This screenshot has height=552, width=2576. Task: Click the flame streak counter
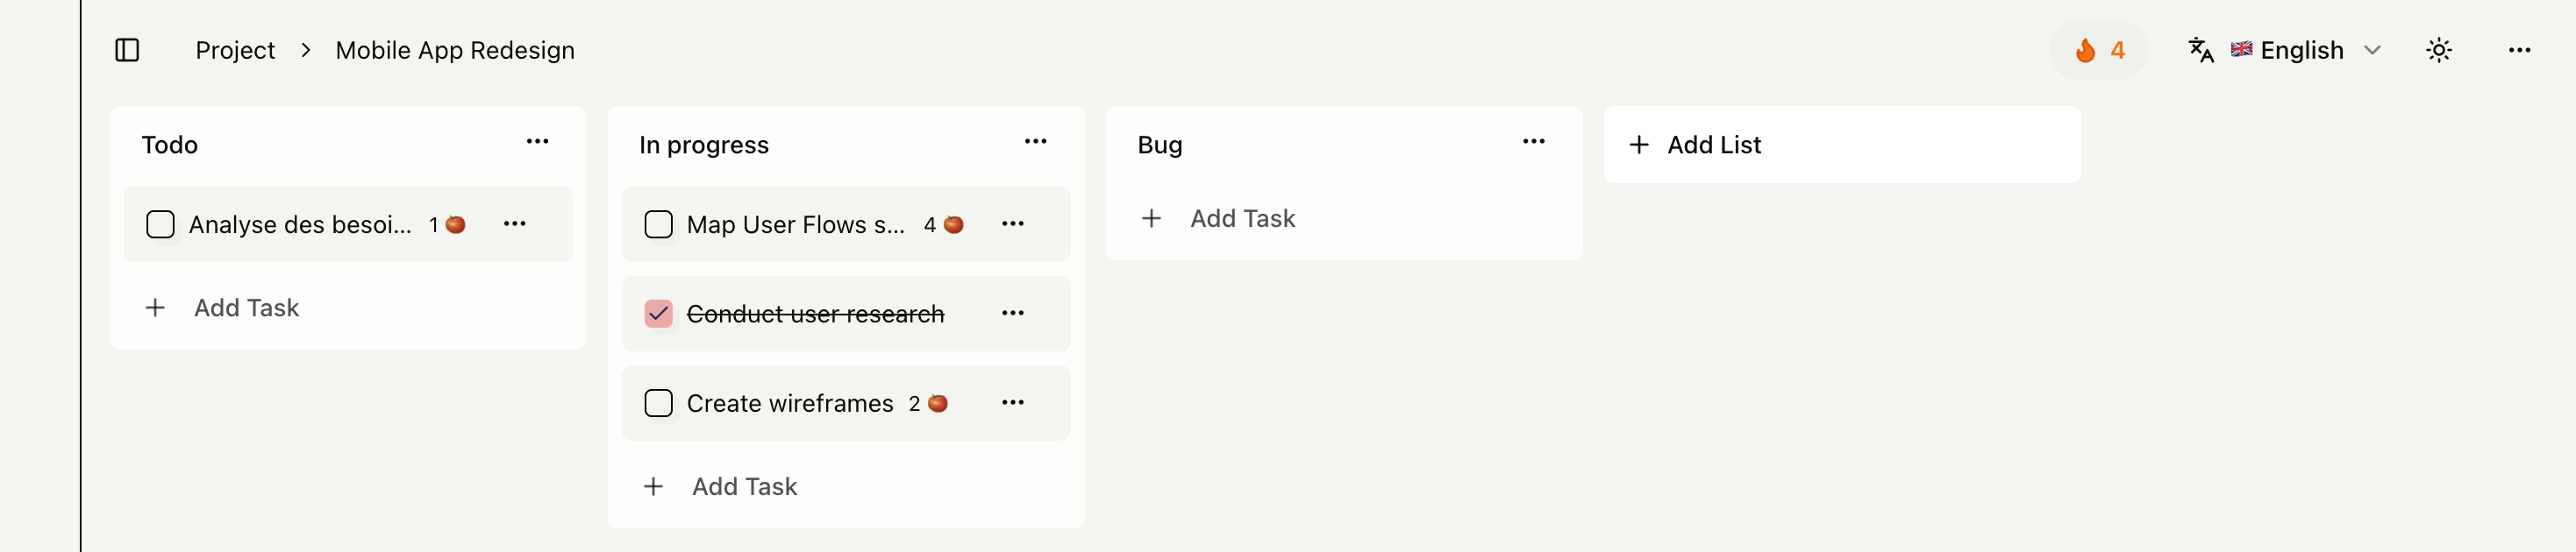pos(2098,50)
